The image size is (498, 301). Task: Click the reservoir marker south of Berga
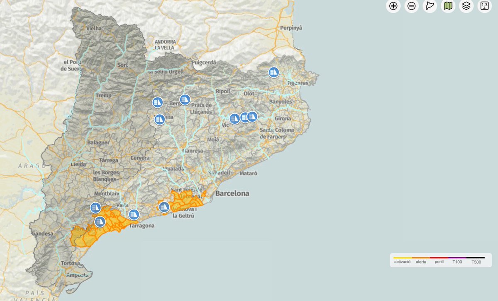coord(160,120)
